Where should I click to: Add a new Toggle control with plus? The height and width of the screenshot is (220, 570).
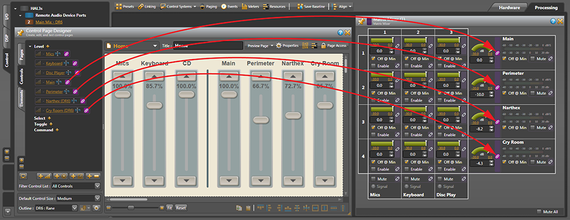(x=51, y=124)
